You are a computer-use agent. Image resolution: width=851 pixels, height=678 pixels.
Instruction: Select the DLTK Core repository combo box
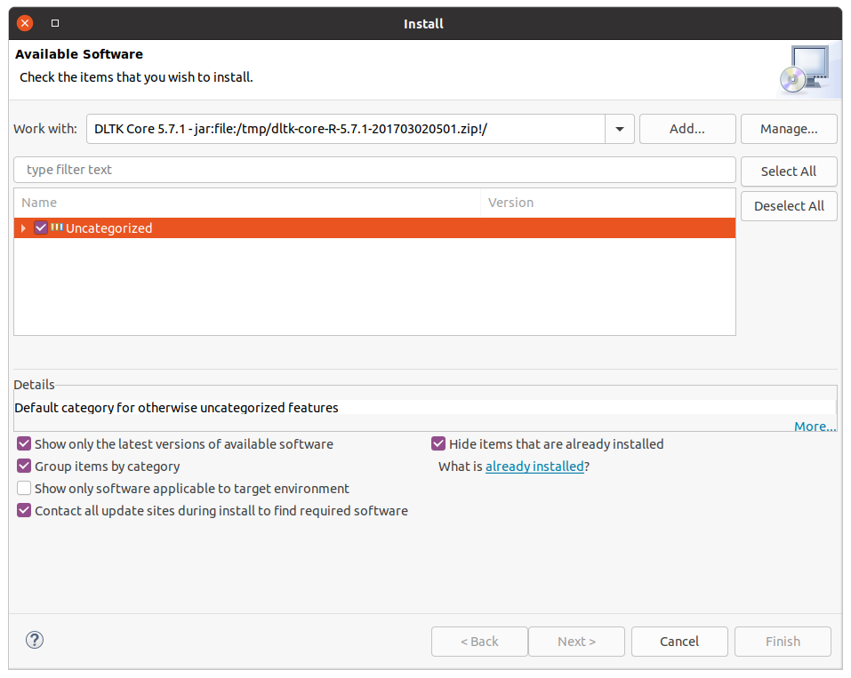(347, 128)
